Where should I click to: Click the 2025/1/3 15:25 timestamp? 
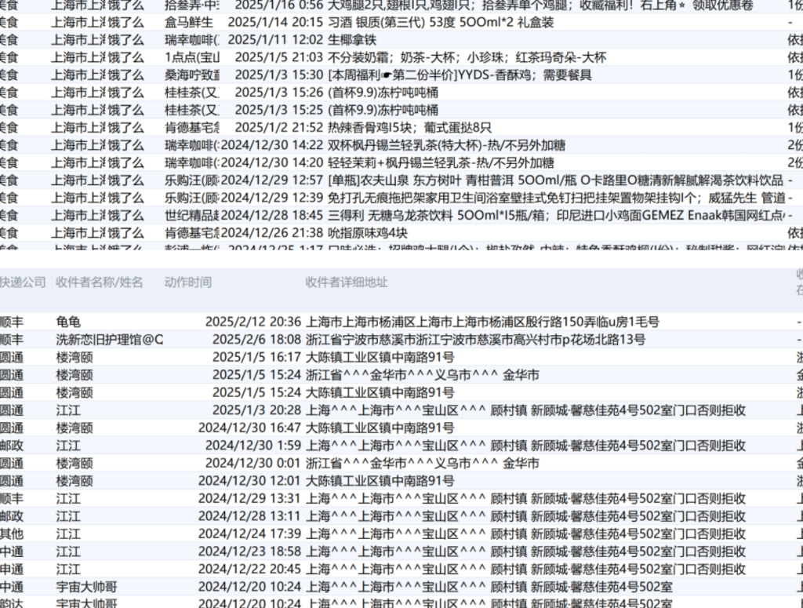pos(279,110)
